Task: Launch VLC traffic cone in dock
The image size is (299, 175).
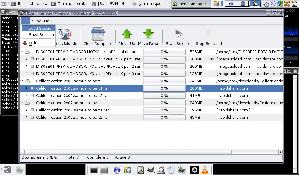Action: (x=205, y=170)
